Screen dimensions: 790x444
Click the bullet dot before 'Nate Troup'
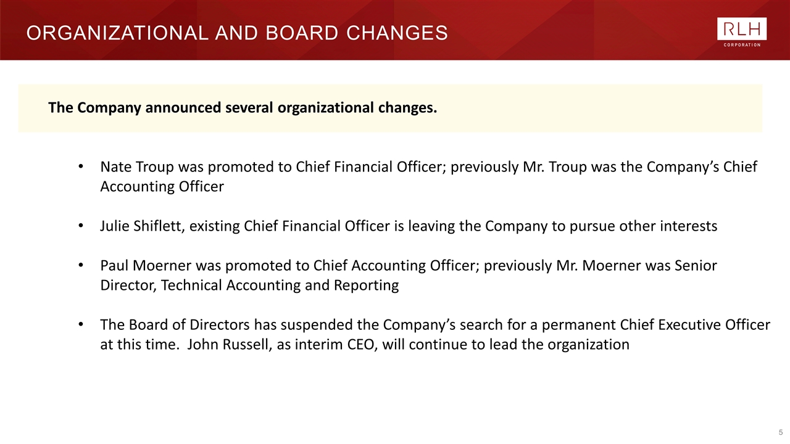pos(81,168)
